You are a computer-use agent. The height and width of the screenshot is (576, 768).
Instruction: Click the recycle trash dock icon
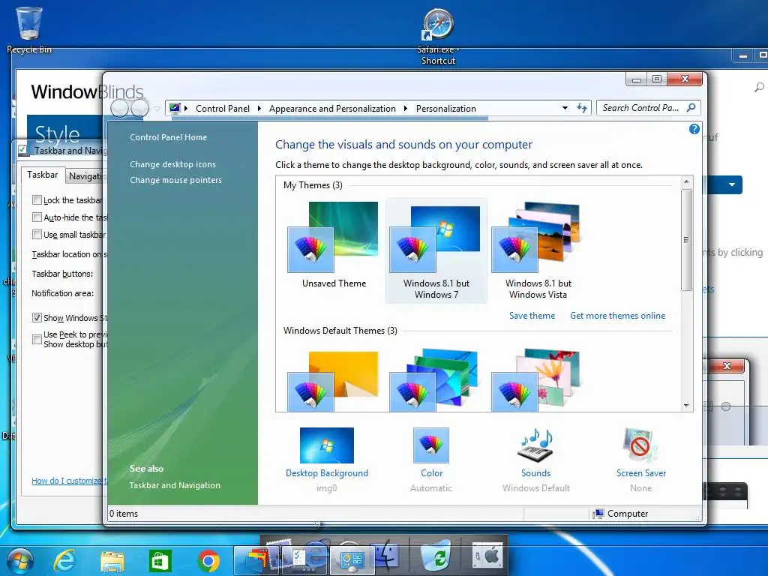[x=436, y=556]
